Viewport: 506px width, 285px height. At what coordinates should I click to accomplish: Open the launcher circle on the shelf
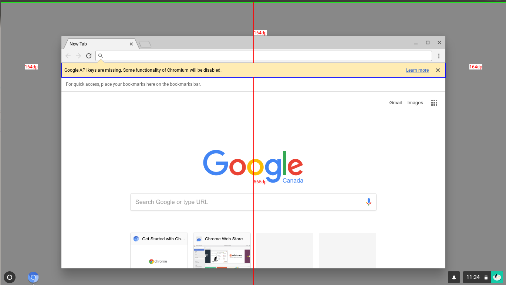[10, 277]
